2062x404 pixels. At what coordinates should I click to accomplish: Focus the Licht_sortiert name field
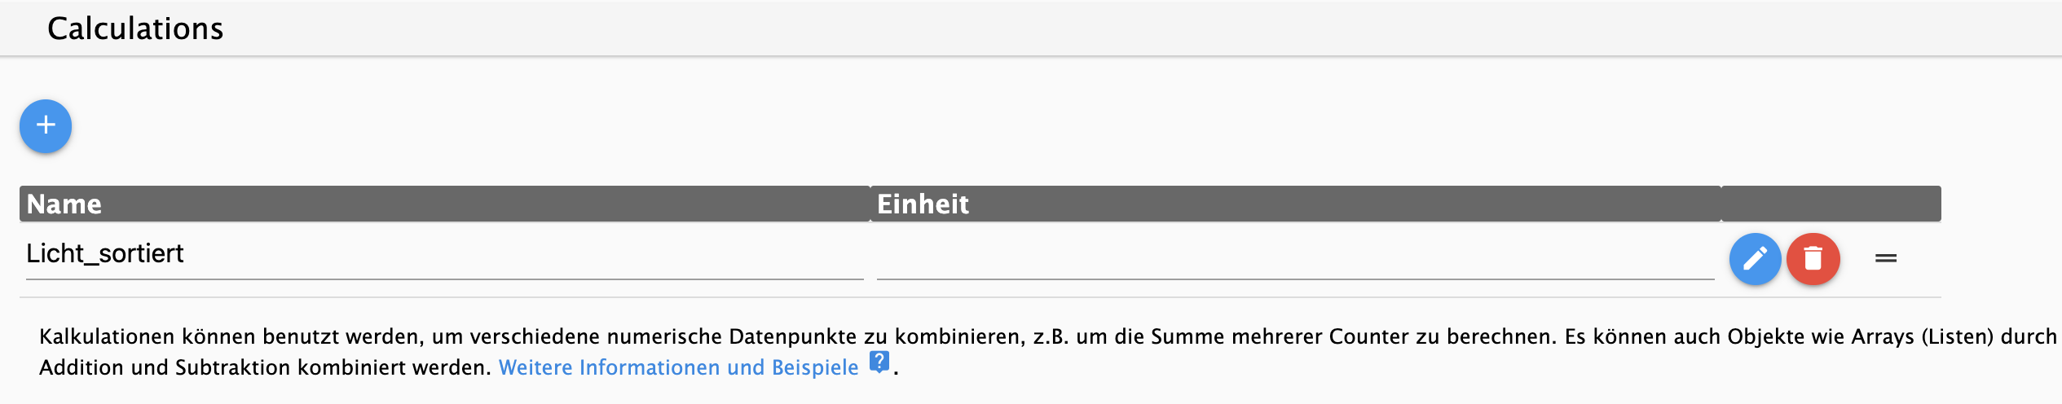[444, 254]
